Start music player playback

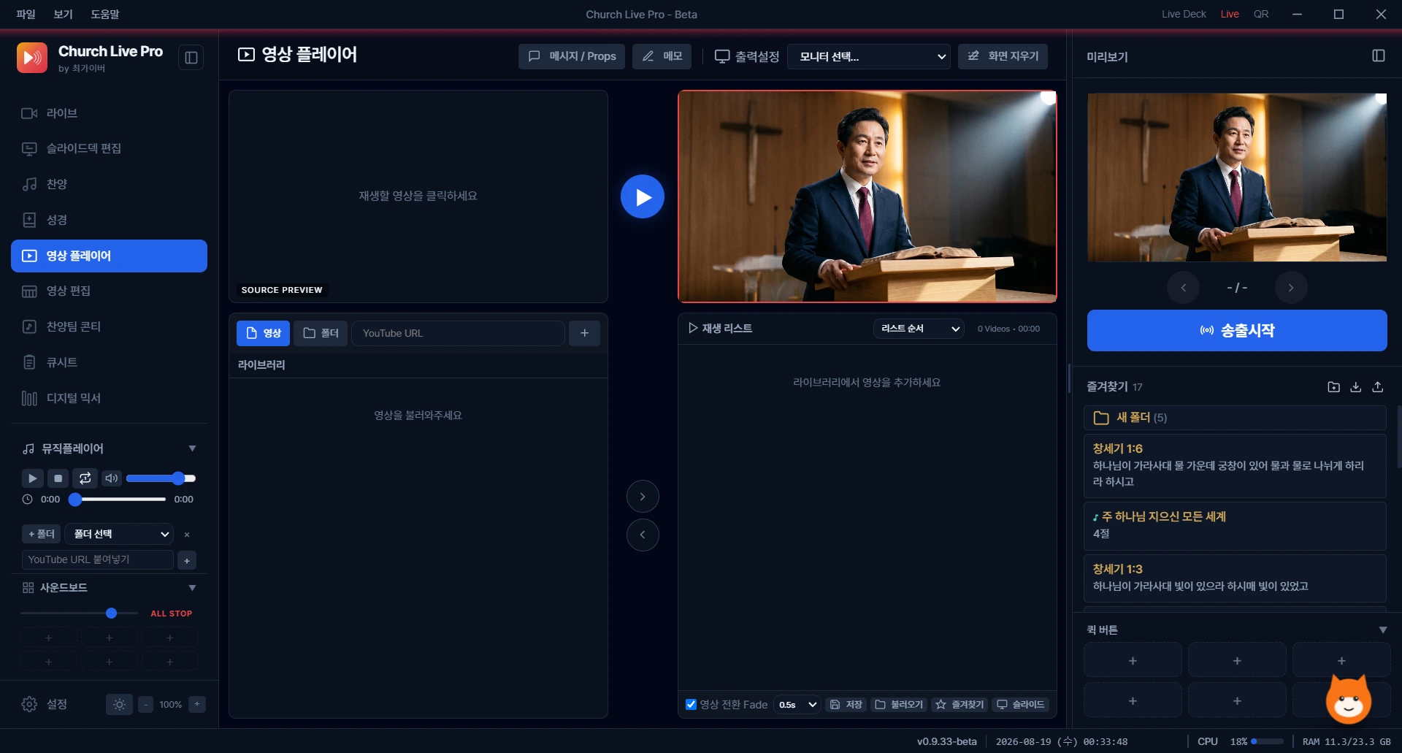pyautogui.click(x=32, y=478)
